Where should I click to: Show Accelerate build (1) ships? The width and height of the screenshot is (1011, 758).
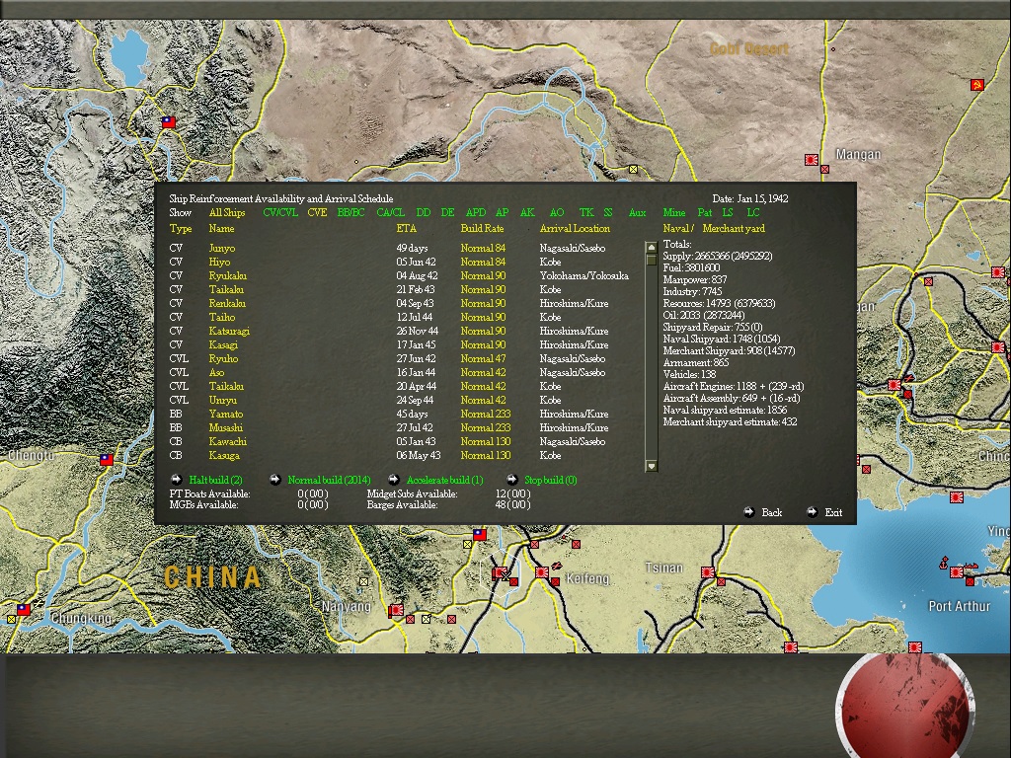(x=444, y=480)
